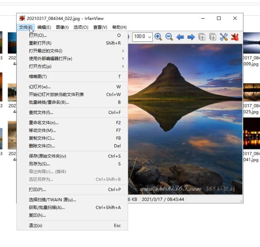Open the 选项(O) menu

(81, 27)
